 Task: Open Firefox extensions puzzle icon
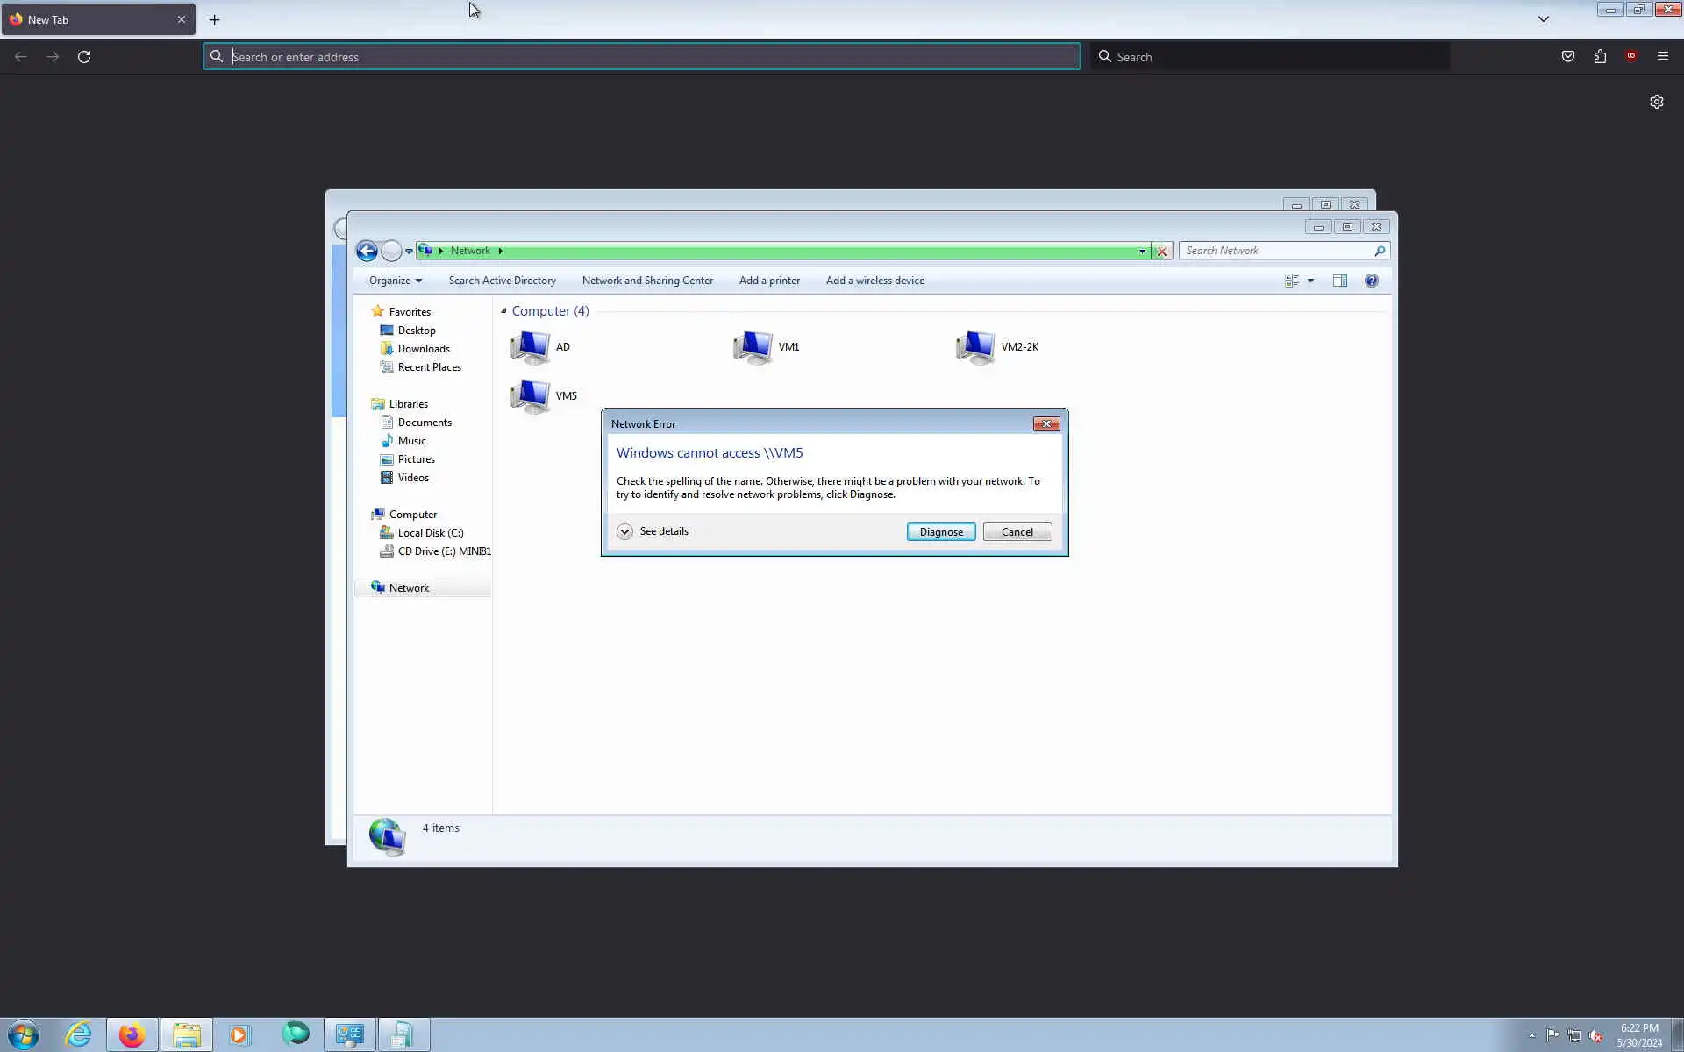pyautogui.click(x=1600, y=56)
